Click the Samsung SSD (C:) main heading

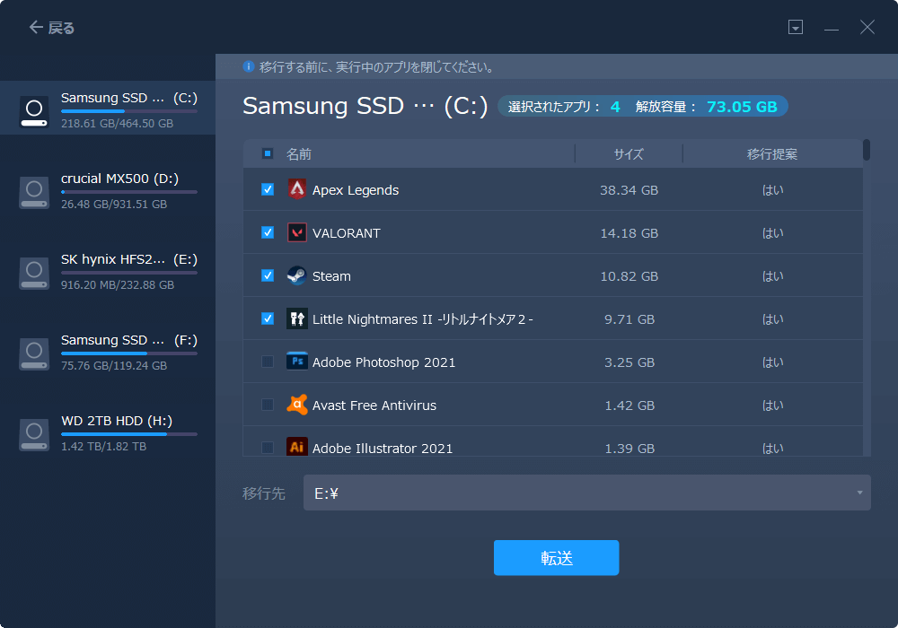pyautogui.click(x=365, y=106)
